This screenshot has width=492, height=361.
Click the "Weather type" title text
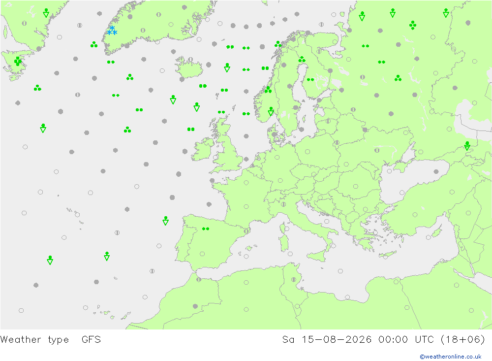coord(34,339)
